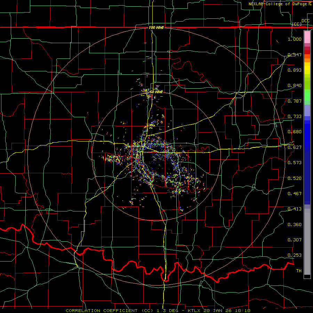Click the 0.253 scale value
The width and height of the screenshot is (313, 313).
(295, 255)
